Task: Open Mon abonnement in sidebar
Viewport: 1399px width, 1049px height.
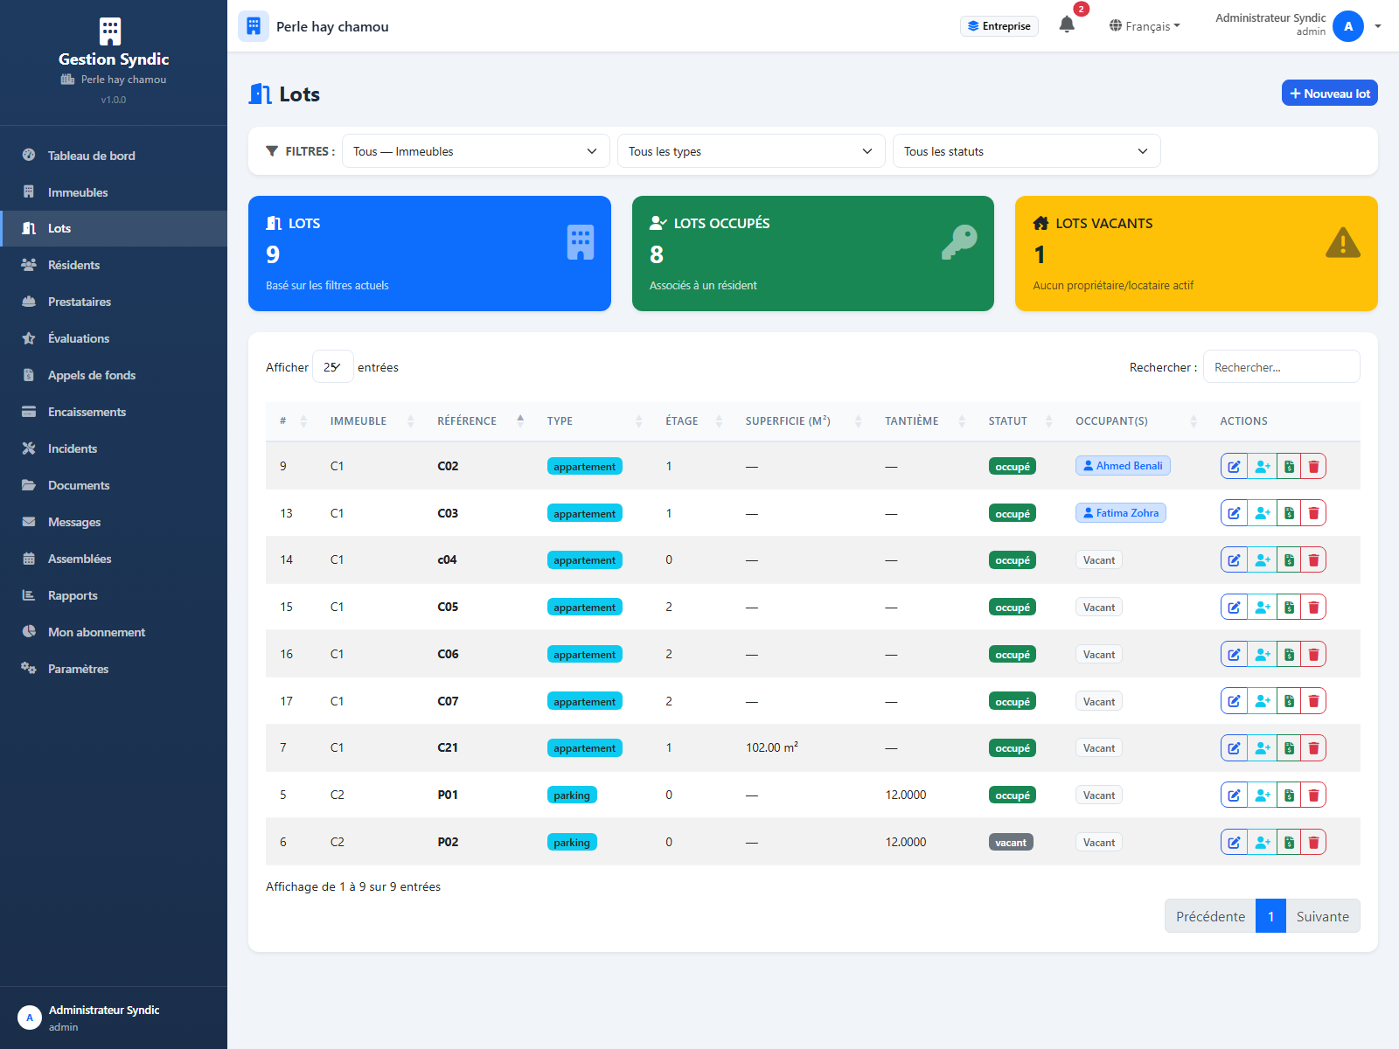Action: pos(114,632)
